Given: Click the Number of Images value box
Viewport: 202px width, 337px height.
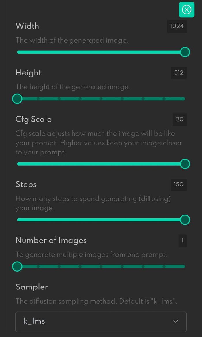Looking at the screenshot, I should click(x=182, y=241).
